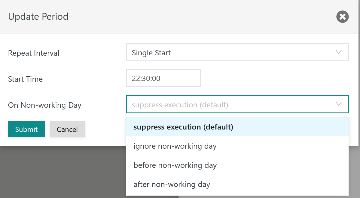Select after non-working day option

(x=238, y=184)
